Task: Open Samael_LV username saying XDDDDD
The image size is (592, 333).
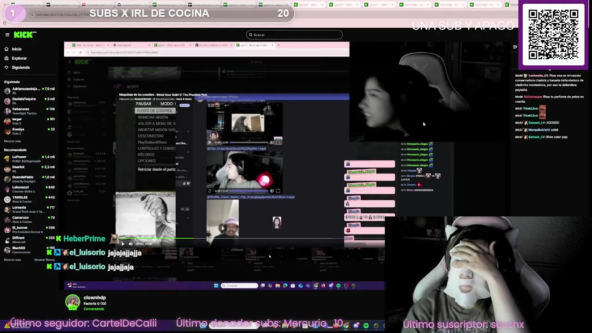Action: [x=536, y=123]
